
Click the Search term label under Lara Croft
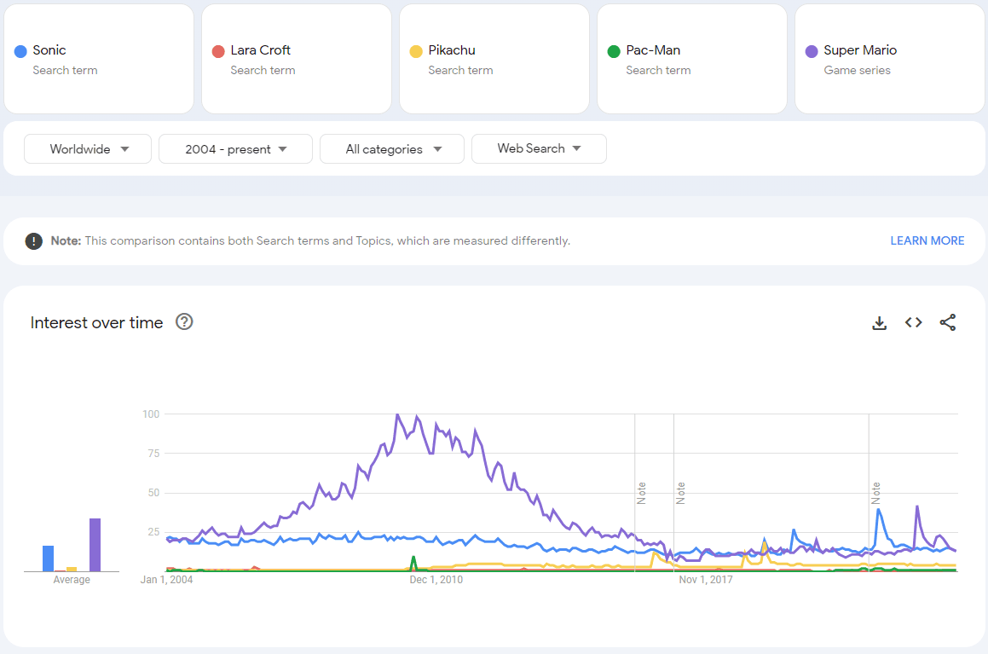pos(263,71)
